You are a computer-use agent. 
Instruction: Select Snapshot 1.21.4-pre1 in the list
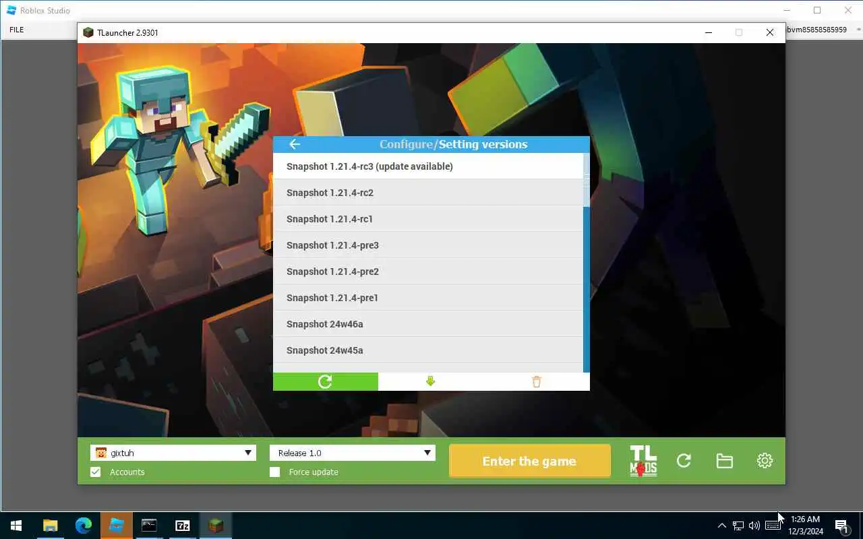click(428, 298)
